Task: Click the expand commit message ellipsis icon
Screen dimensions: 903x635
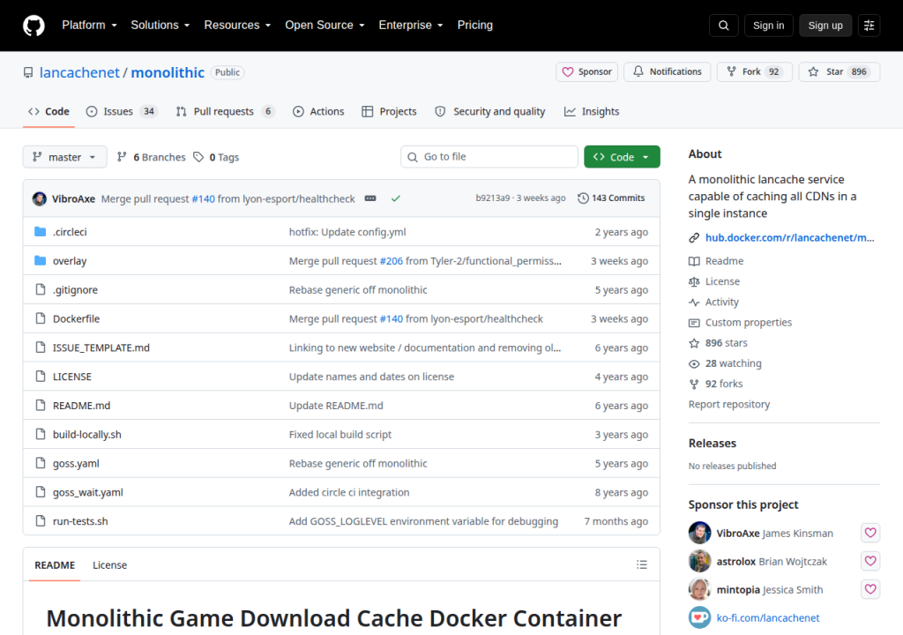Action: pos(370,198)
